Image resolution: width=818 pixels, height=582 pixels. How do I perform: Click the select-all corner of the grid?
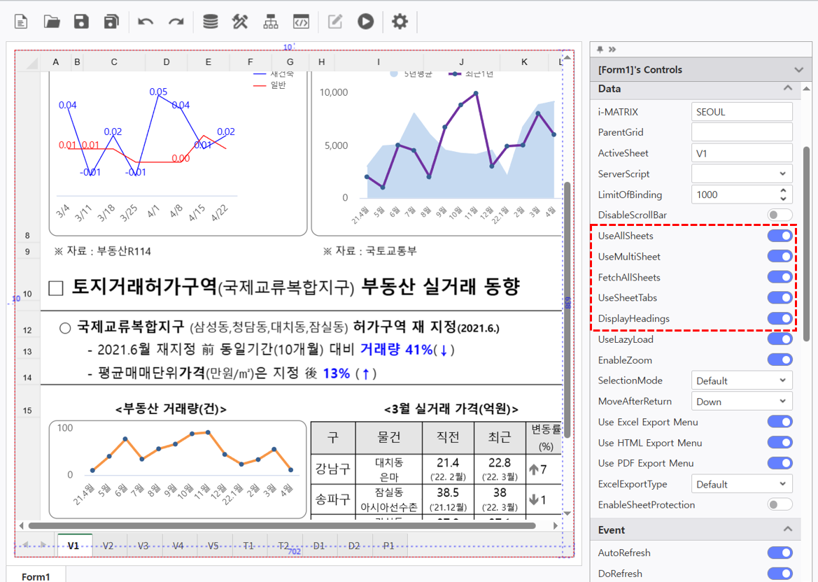pyautogui.click(x=28, y=62)
